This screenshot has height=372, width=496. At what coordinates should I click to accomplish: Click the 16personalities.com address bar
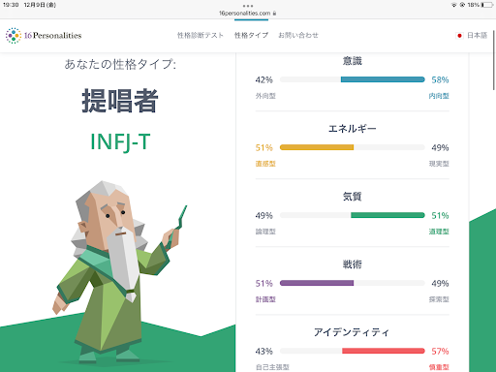point(248,14)
